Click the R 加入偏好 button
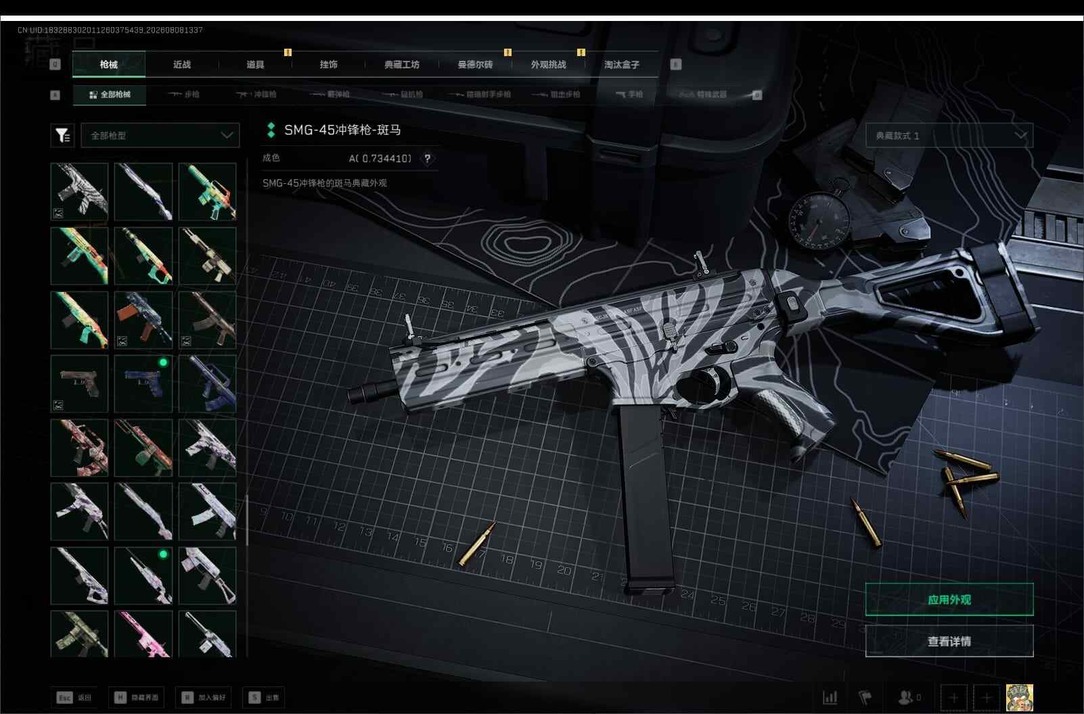Image resolution: width=1084 pixels, height=714 pixels. (x=204, y=697)
